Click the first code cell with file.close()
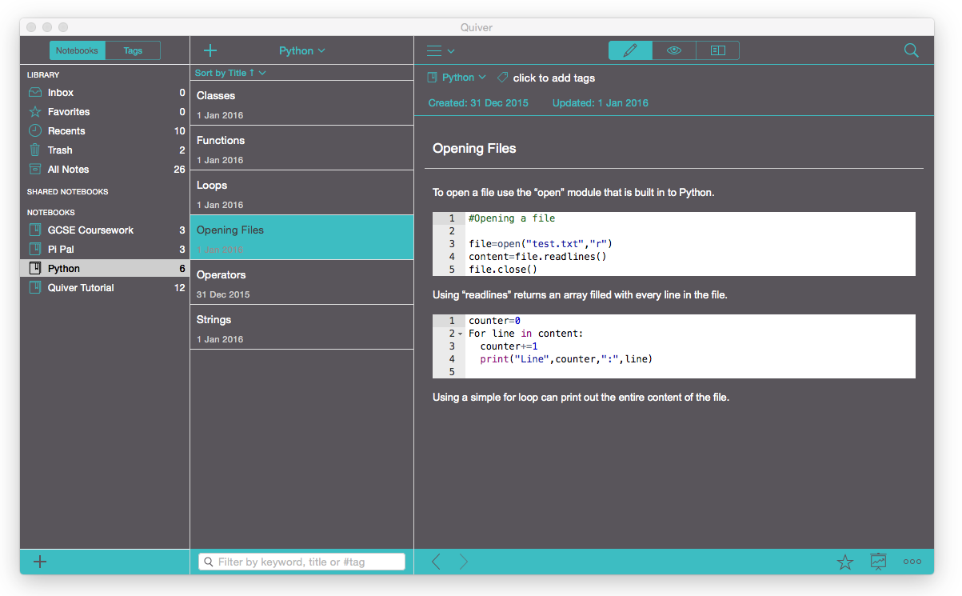The height and width of the screenshot is (596, 962). [673, 244]
